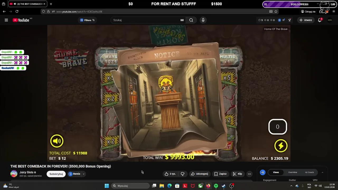This screenshot has width=338, height=190.
Task: Click the POL NO language indicator
Action: (309, 186)
